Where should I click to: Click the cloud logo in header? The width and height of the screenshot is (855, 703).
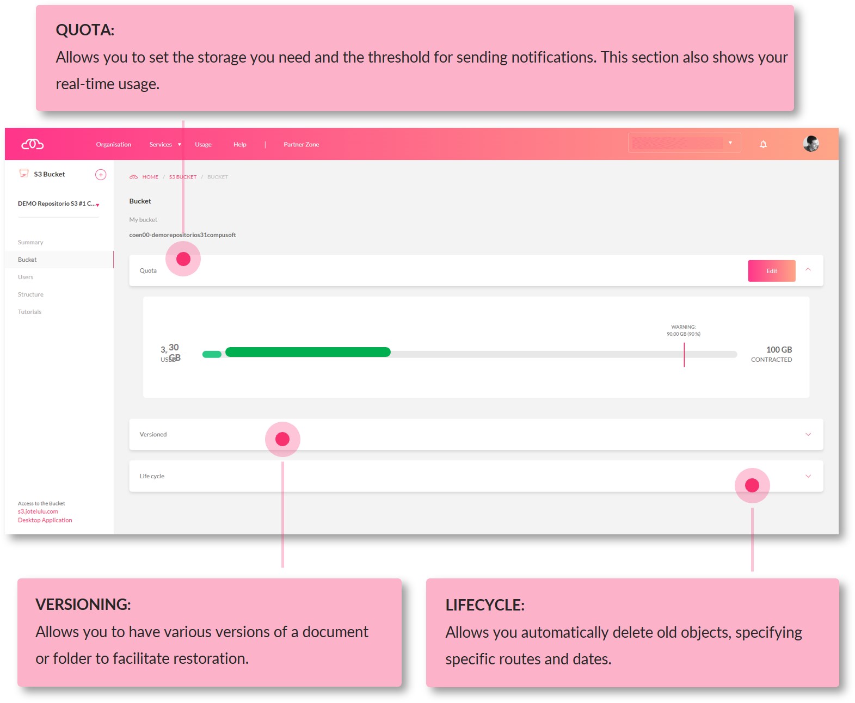tap(33, 144)
